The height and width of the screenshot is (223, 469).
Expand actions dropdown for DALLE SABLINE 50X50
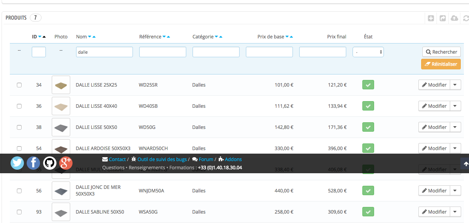click(x=455, y=212)
